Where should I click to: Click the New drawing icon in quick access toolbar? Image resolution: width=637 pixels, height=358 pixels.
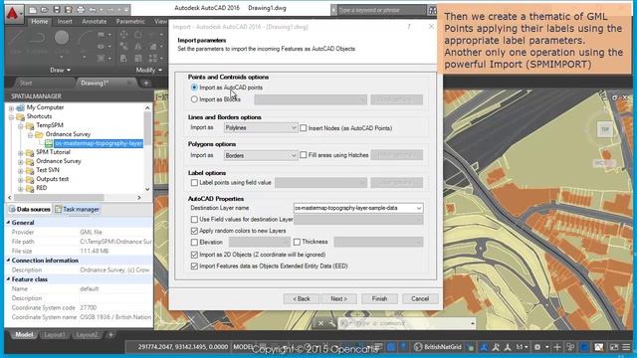point(33,9)
